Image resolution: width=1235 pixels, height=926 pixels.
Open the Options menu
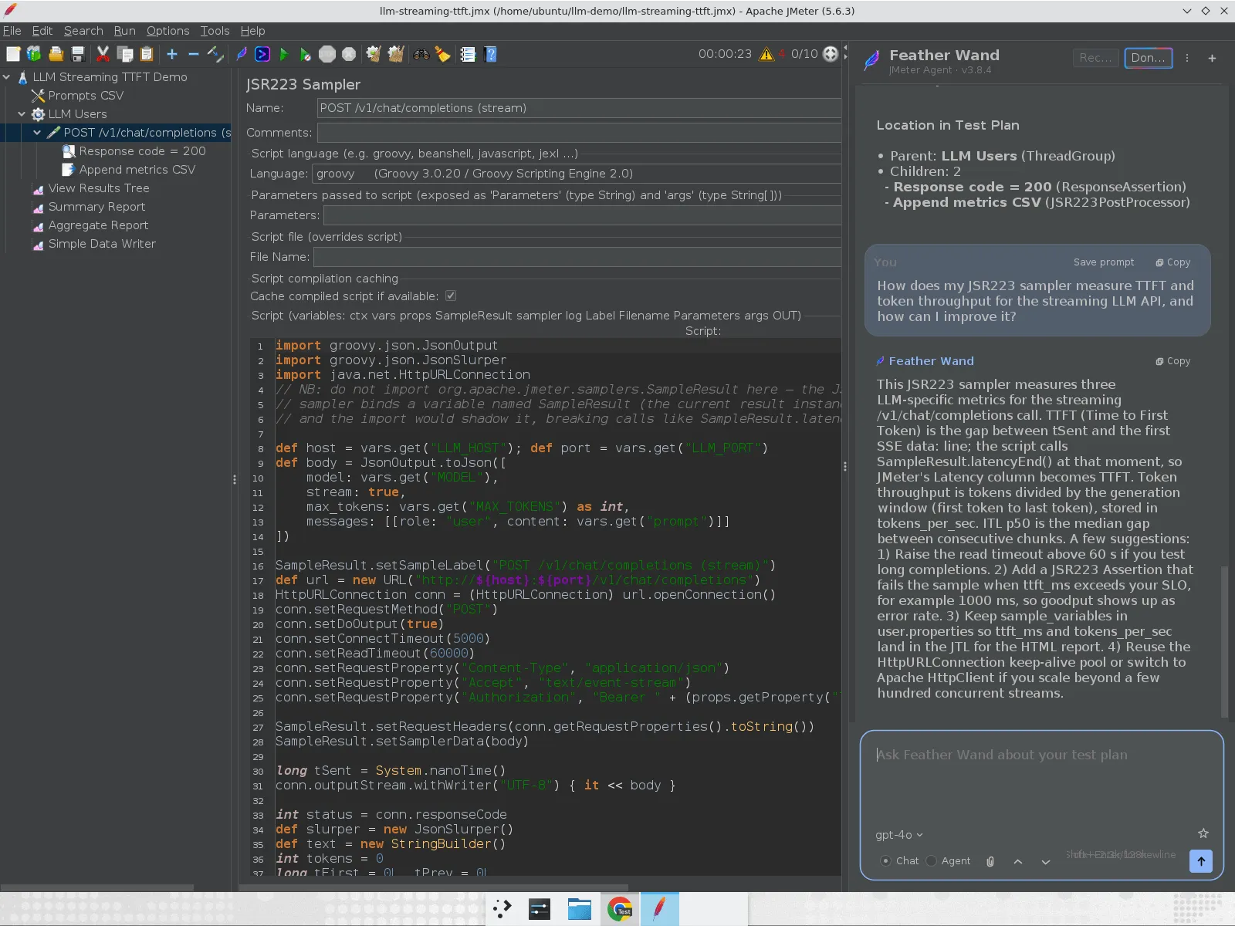point(167,31)
